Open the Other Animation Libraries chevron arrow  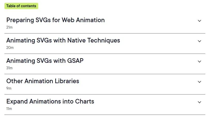(199, 82)
